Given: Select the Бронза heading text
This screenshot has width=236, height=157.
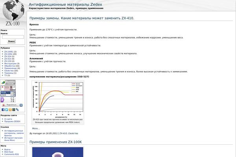Looking at the screenshot, I should point(34,24).
